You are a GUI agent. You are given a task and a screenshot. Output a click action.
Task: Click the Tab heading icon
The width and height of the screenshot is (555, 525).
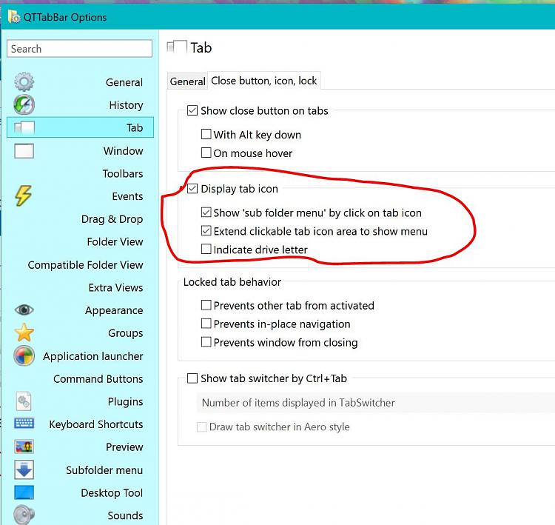(177, 47)
